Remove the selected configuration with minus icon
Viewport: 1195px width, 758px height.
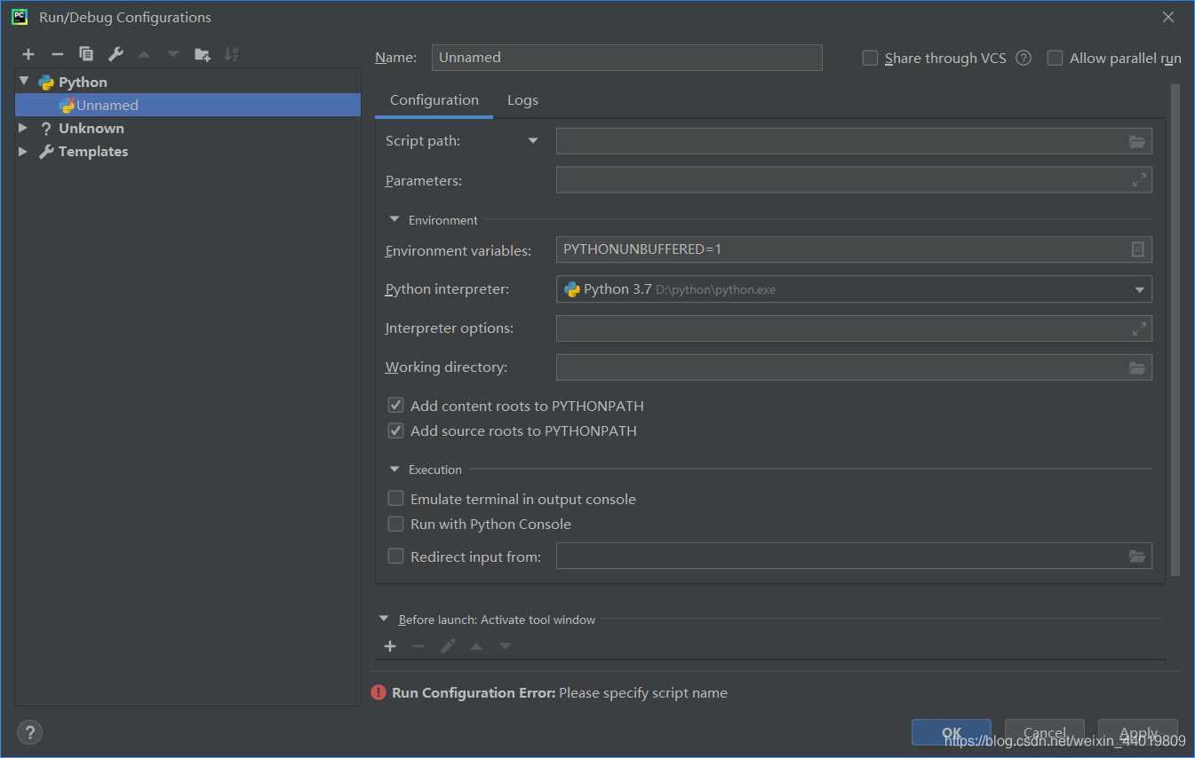[57, 53]
